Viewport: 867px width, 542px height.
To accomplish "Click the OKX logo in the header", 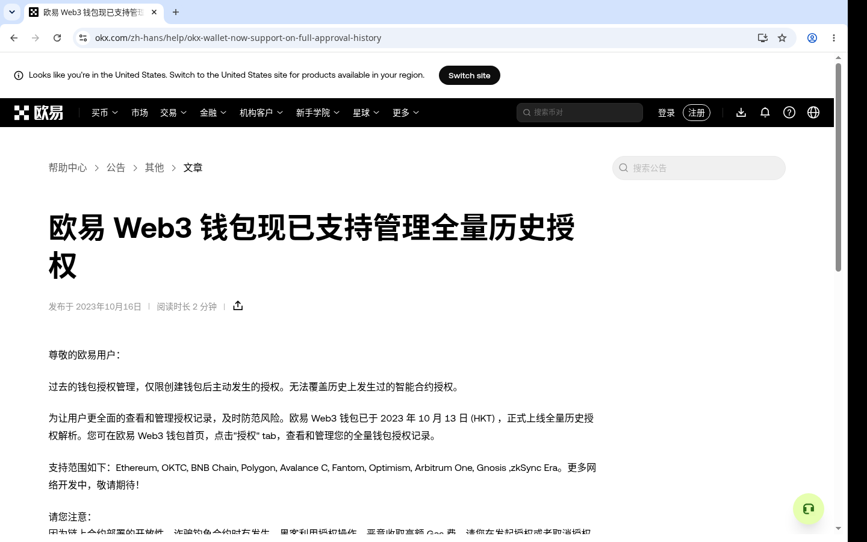I will (x=39, y=113).
